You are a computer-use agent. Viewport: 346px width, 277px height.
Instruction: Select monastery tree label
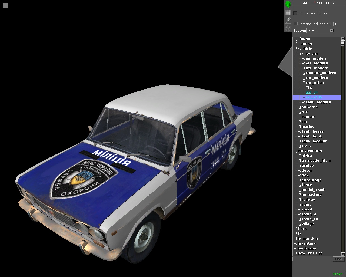coord(312,195)
